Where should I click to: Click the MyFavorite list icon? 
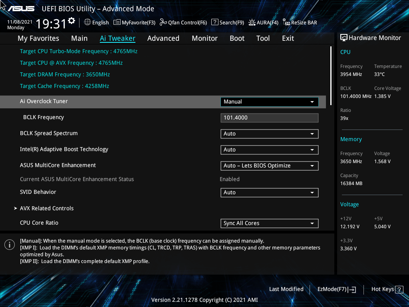coord(117,22)
